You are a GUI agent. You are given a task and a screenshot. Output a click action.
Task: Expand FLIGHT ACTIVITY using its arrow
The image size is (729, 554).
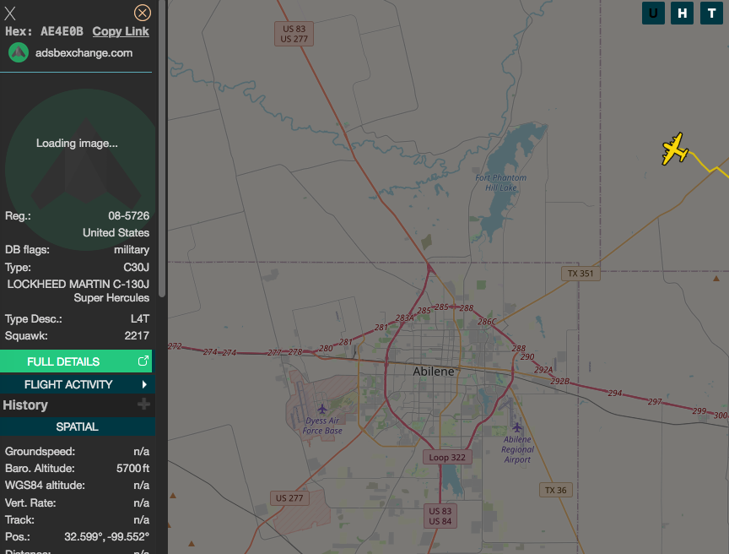[x=144, y=385]
